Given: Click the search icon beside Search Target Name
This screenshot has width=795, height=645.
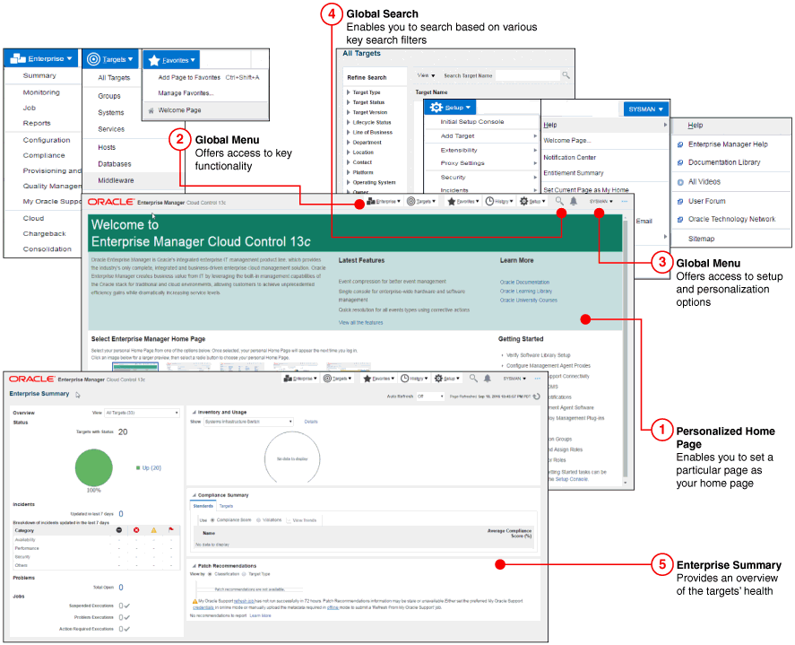Looking at the screenshot, I should pos(566,75).
